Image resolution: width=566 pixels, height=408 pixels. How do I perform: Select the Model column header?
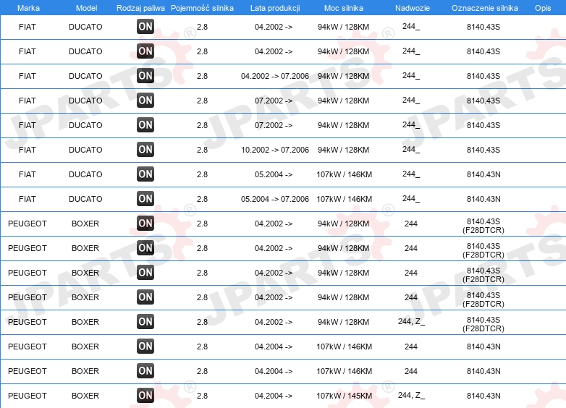coord(86,8)
